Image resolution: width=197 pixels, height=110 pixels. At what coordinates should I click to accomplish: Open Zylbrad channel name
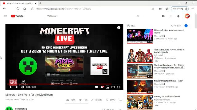157,55
